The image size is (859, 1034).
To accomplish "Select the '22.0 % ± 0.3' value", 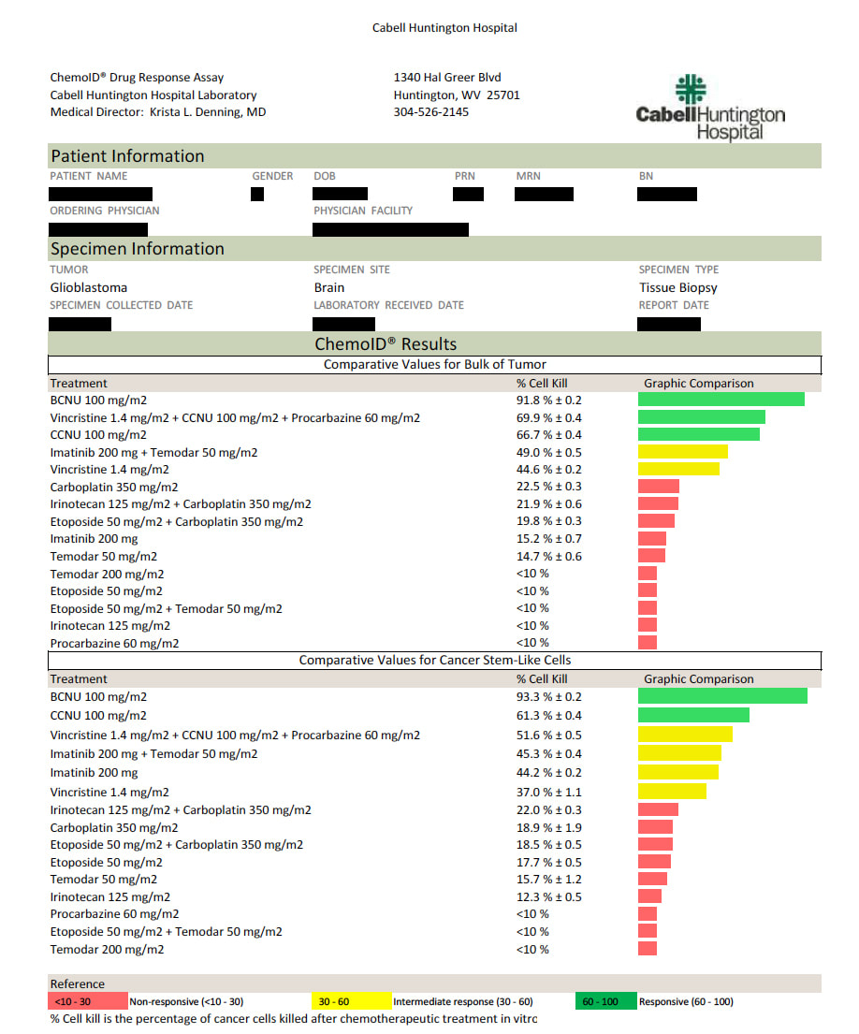I will pos(548,809).
